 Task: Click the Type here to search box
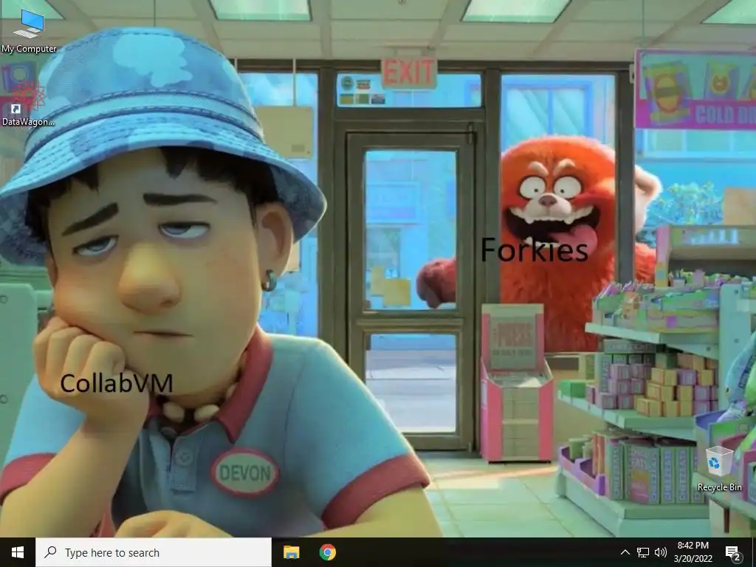pos(154,552)
